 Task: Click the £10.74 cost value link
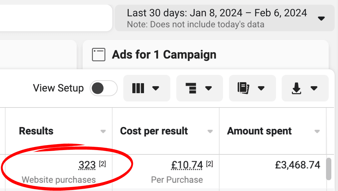coord(187,165)
